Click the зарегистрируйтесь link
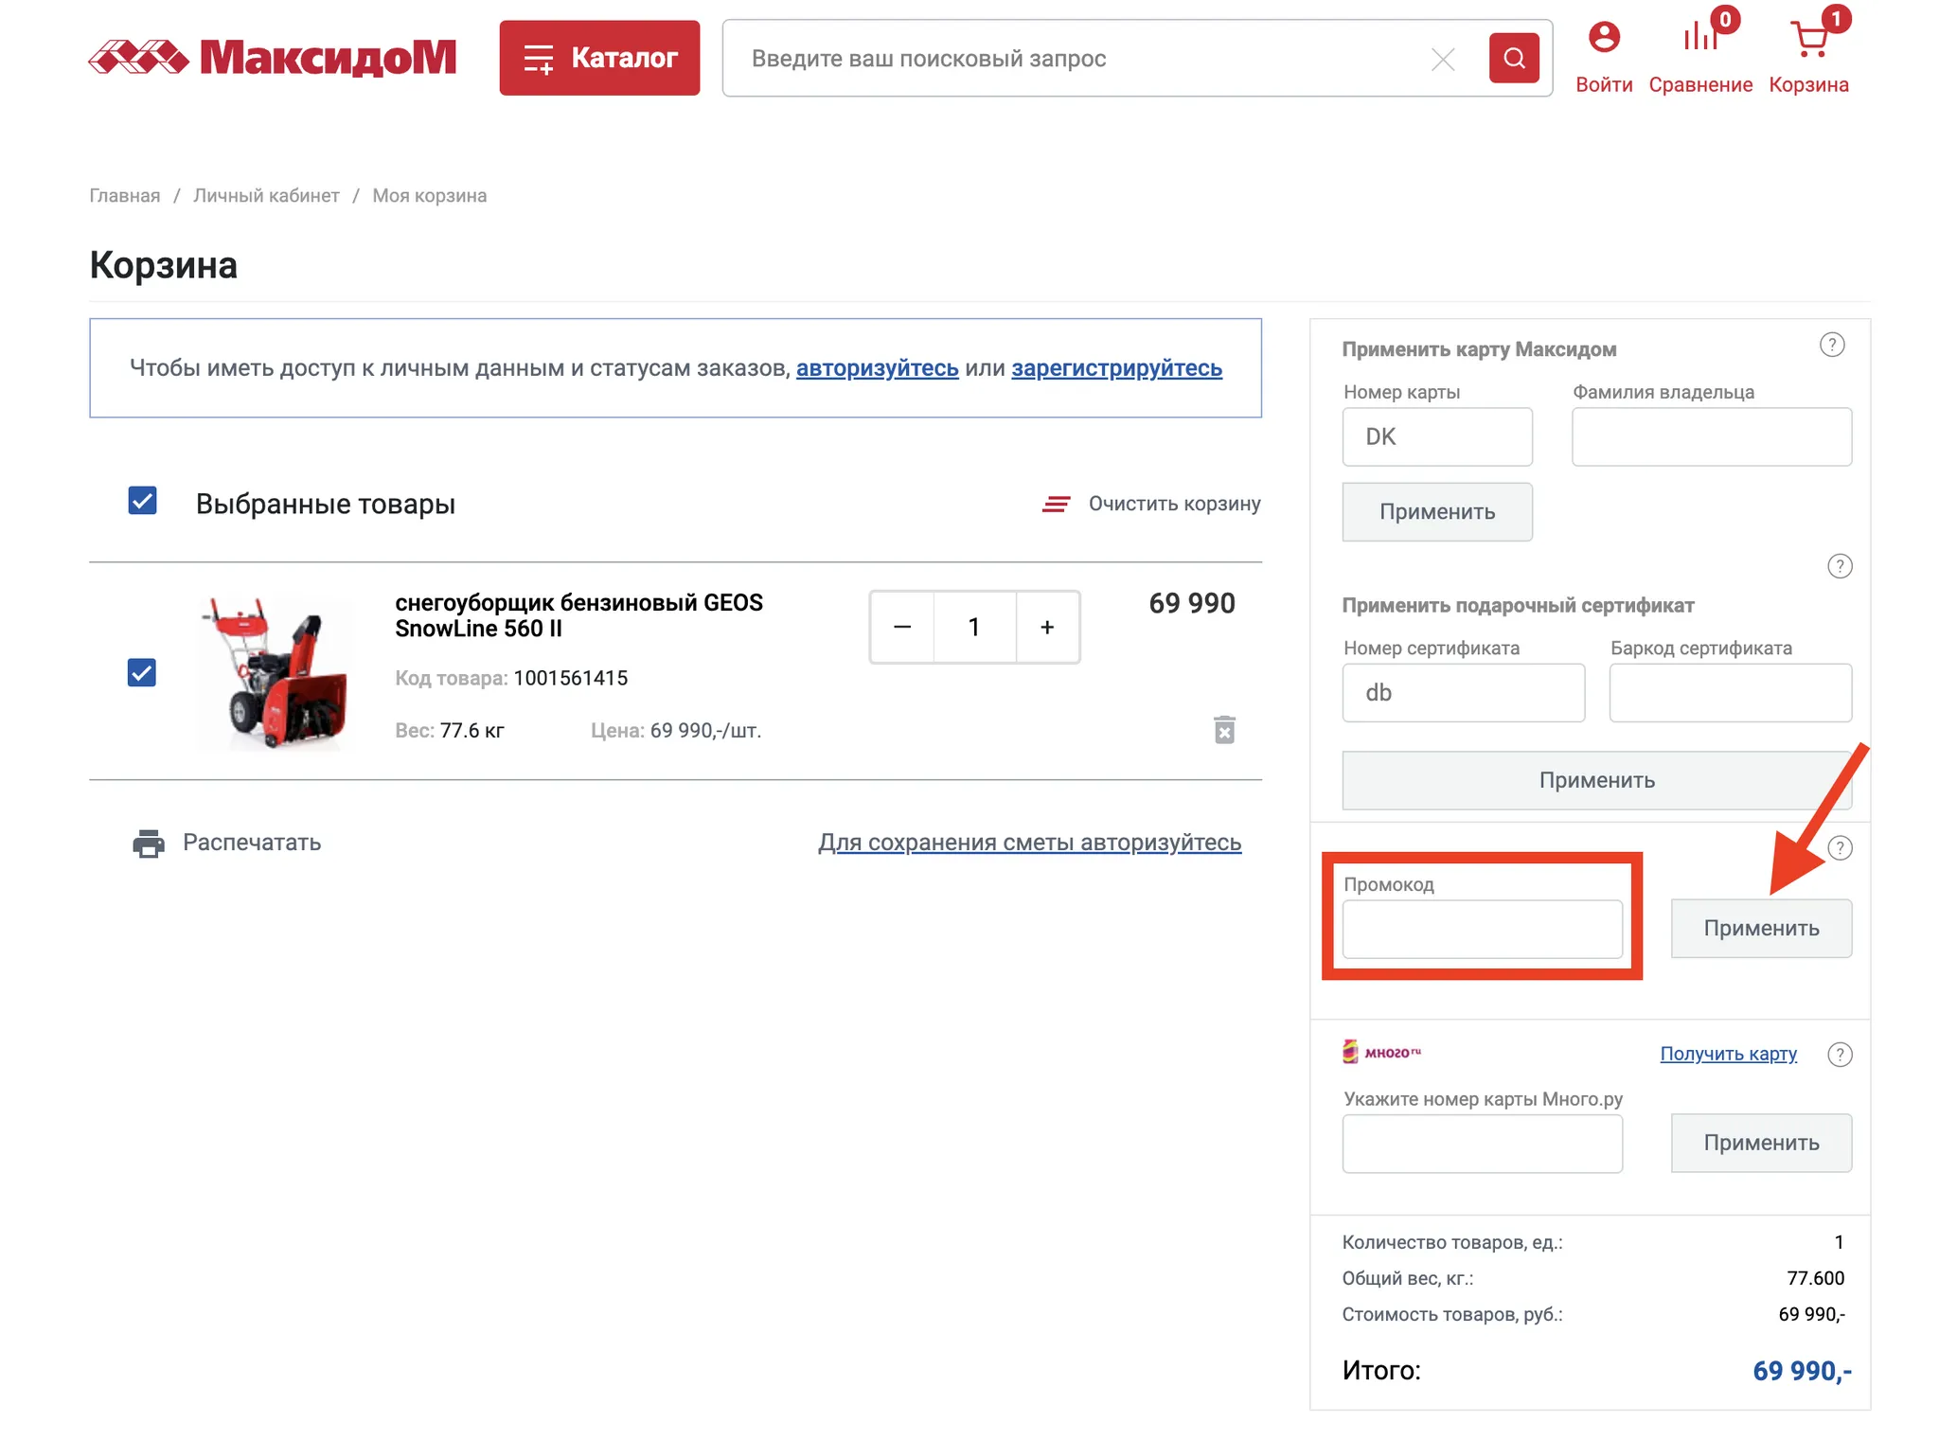 [x=1116, y=368]
